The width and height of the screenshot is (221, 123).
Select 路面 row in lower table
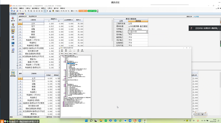click(x=39, y=87)
